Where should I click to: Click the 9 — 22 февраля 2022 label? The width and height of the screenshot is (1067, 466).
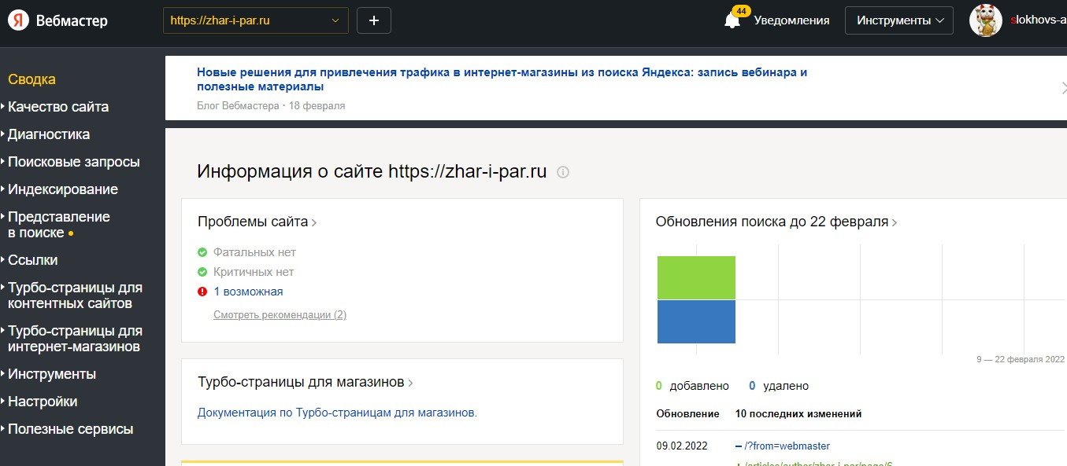coord(1021,359)
